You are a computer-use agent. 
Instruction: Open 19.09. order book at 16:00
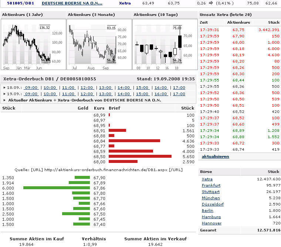point(161,94)
